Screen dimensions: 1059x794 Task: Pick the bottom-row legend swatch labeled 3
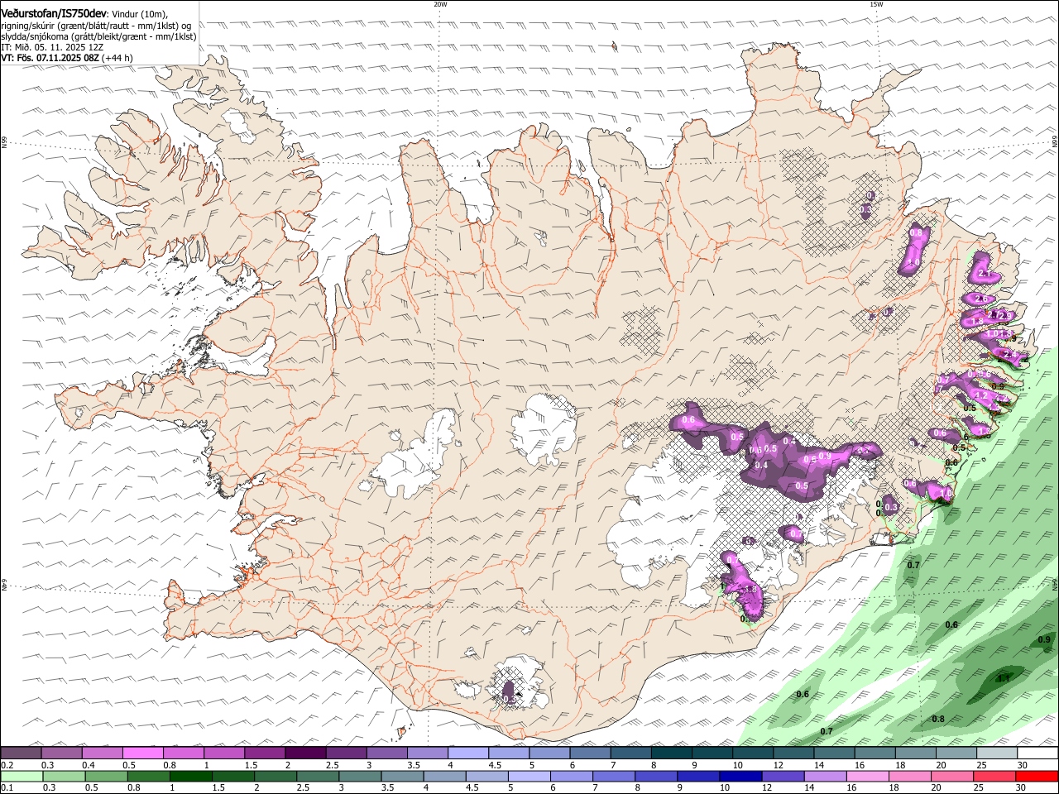pyautogui.click(x=360, y=776)
